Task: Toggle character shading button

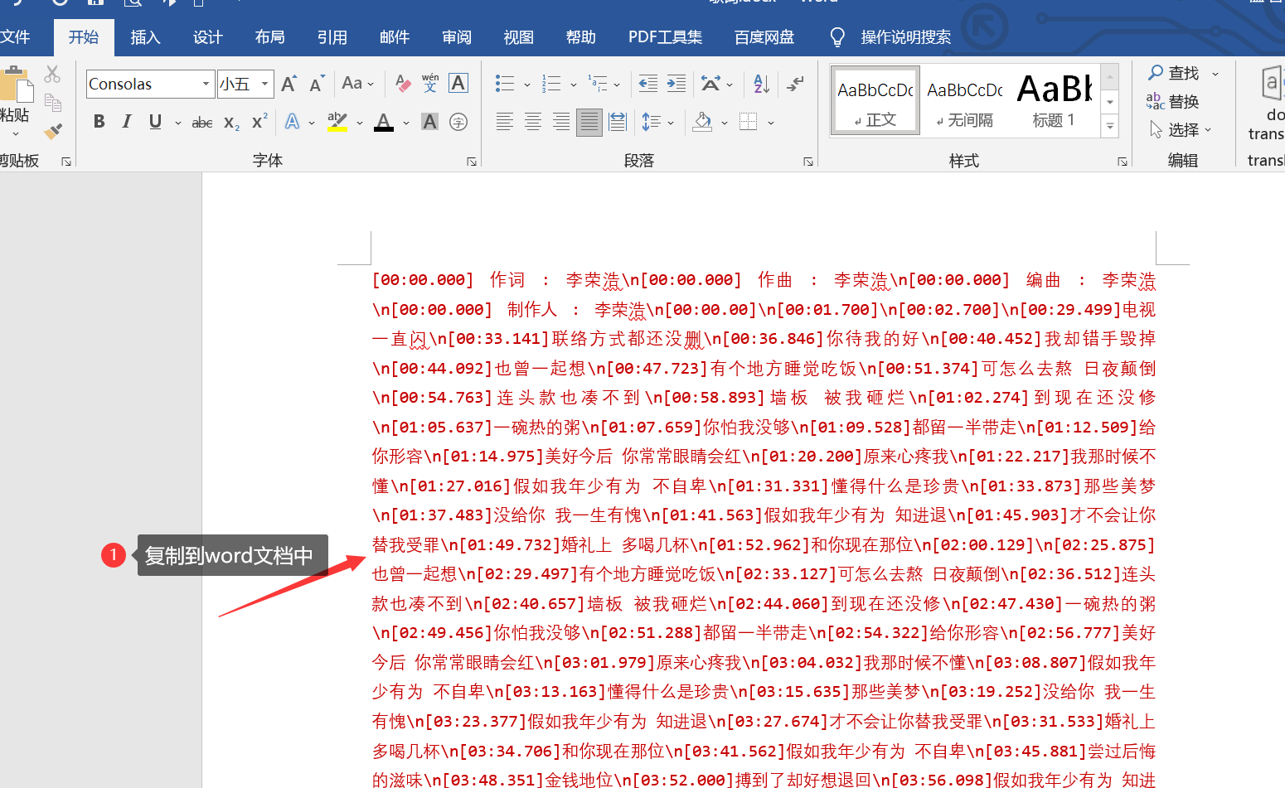Action: point(429,123)
